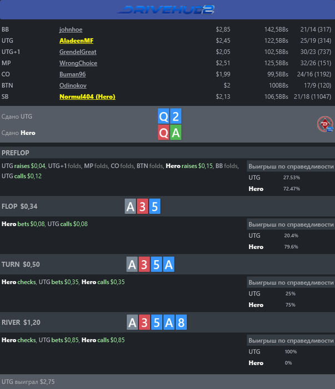
Task: Click GrendelGreat's stats 30/23 (737)
Action: 316,52
